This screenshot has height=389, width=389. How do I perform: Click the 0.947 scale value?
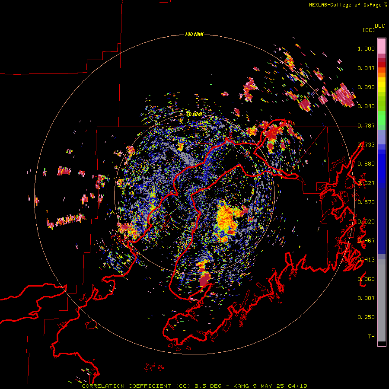pos(366,68)
